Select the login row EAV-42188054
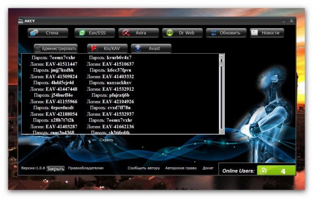 (x=54, y=114)
